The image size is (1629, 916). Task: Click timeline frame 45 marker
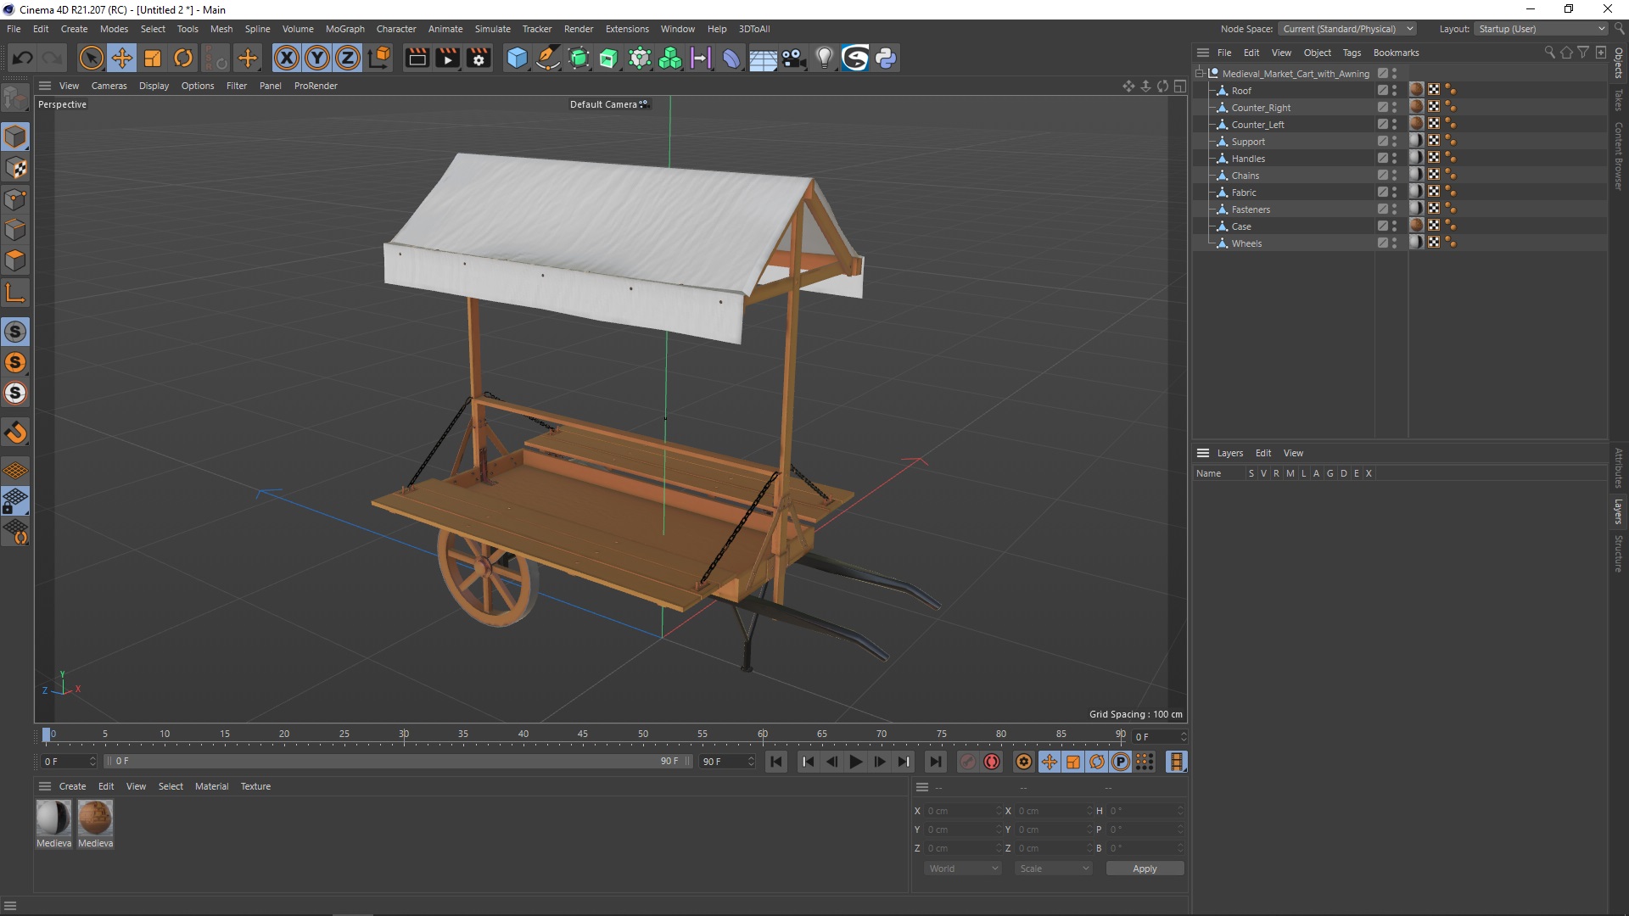pyautogui.click(x=583, y=734)
